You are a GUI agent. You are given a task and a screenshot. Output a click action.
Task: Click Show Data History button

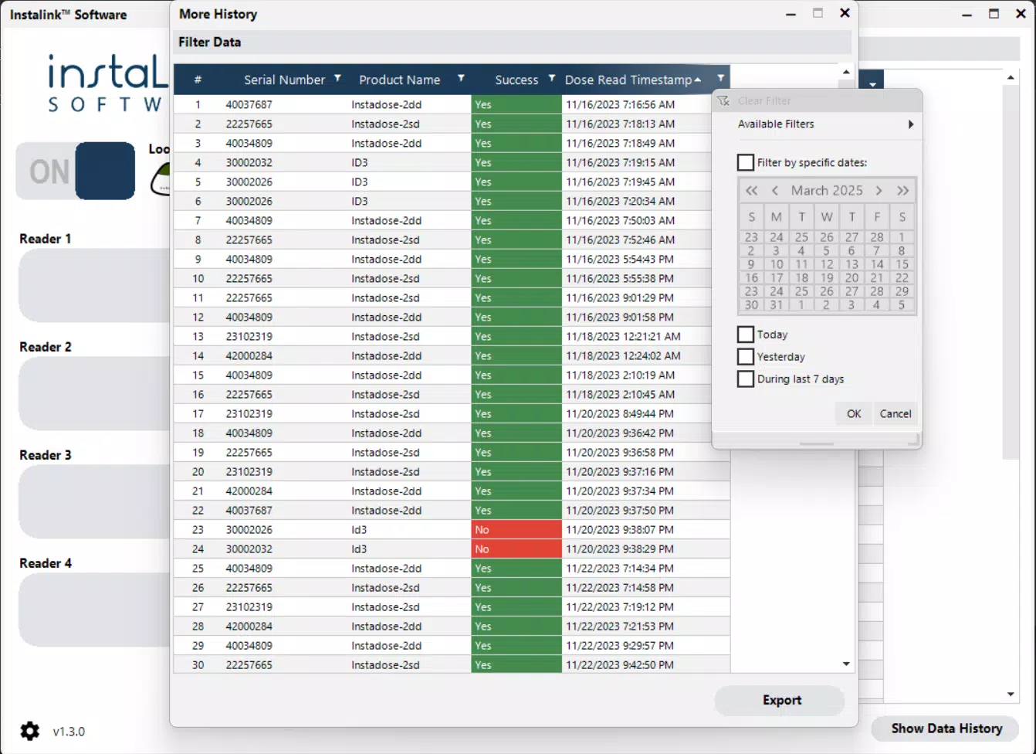click(x=946, y=729)
